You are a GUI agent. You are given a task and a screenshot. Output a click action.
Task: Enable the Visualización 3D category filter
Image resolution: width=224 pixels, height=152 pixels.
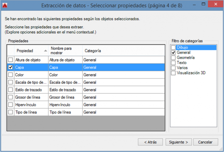(173, 72)
